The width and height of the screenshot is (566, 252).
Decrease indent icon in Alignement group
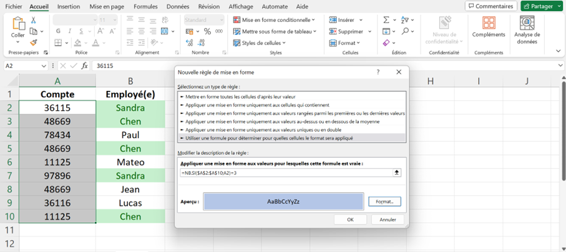pos(130,43)
